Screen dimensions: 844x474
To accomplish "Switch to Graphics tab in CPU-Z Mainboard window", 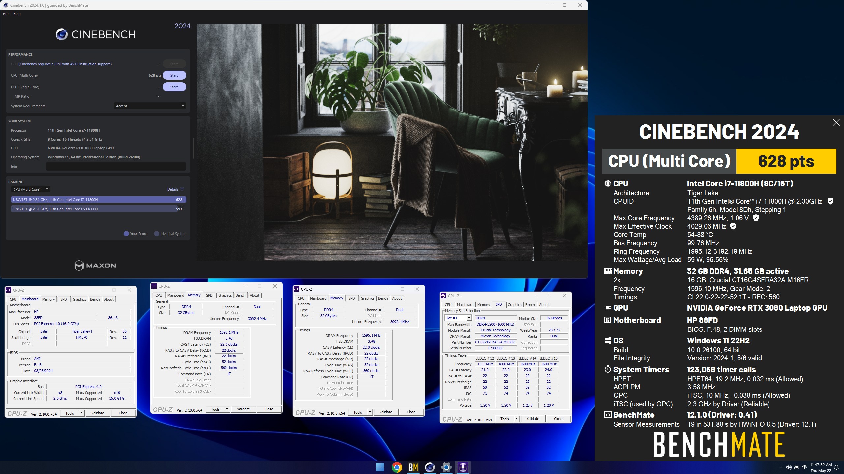I will [79, 299].
